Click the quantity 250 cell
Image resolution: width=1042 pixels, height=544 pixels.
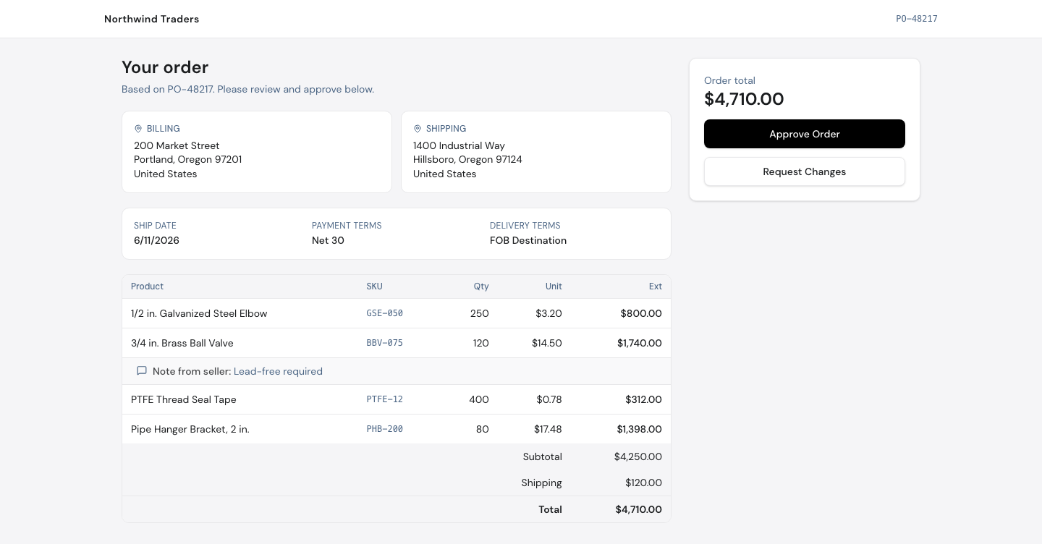pos(479,313)
